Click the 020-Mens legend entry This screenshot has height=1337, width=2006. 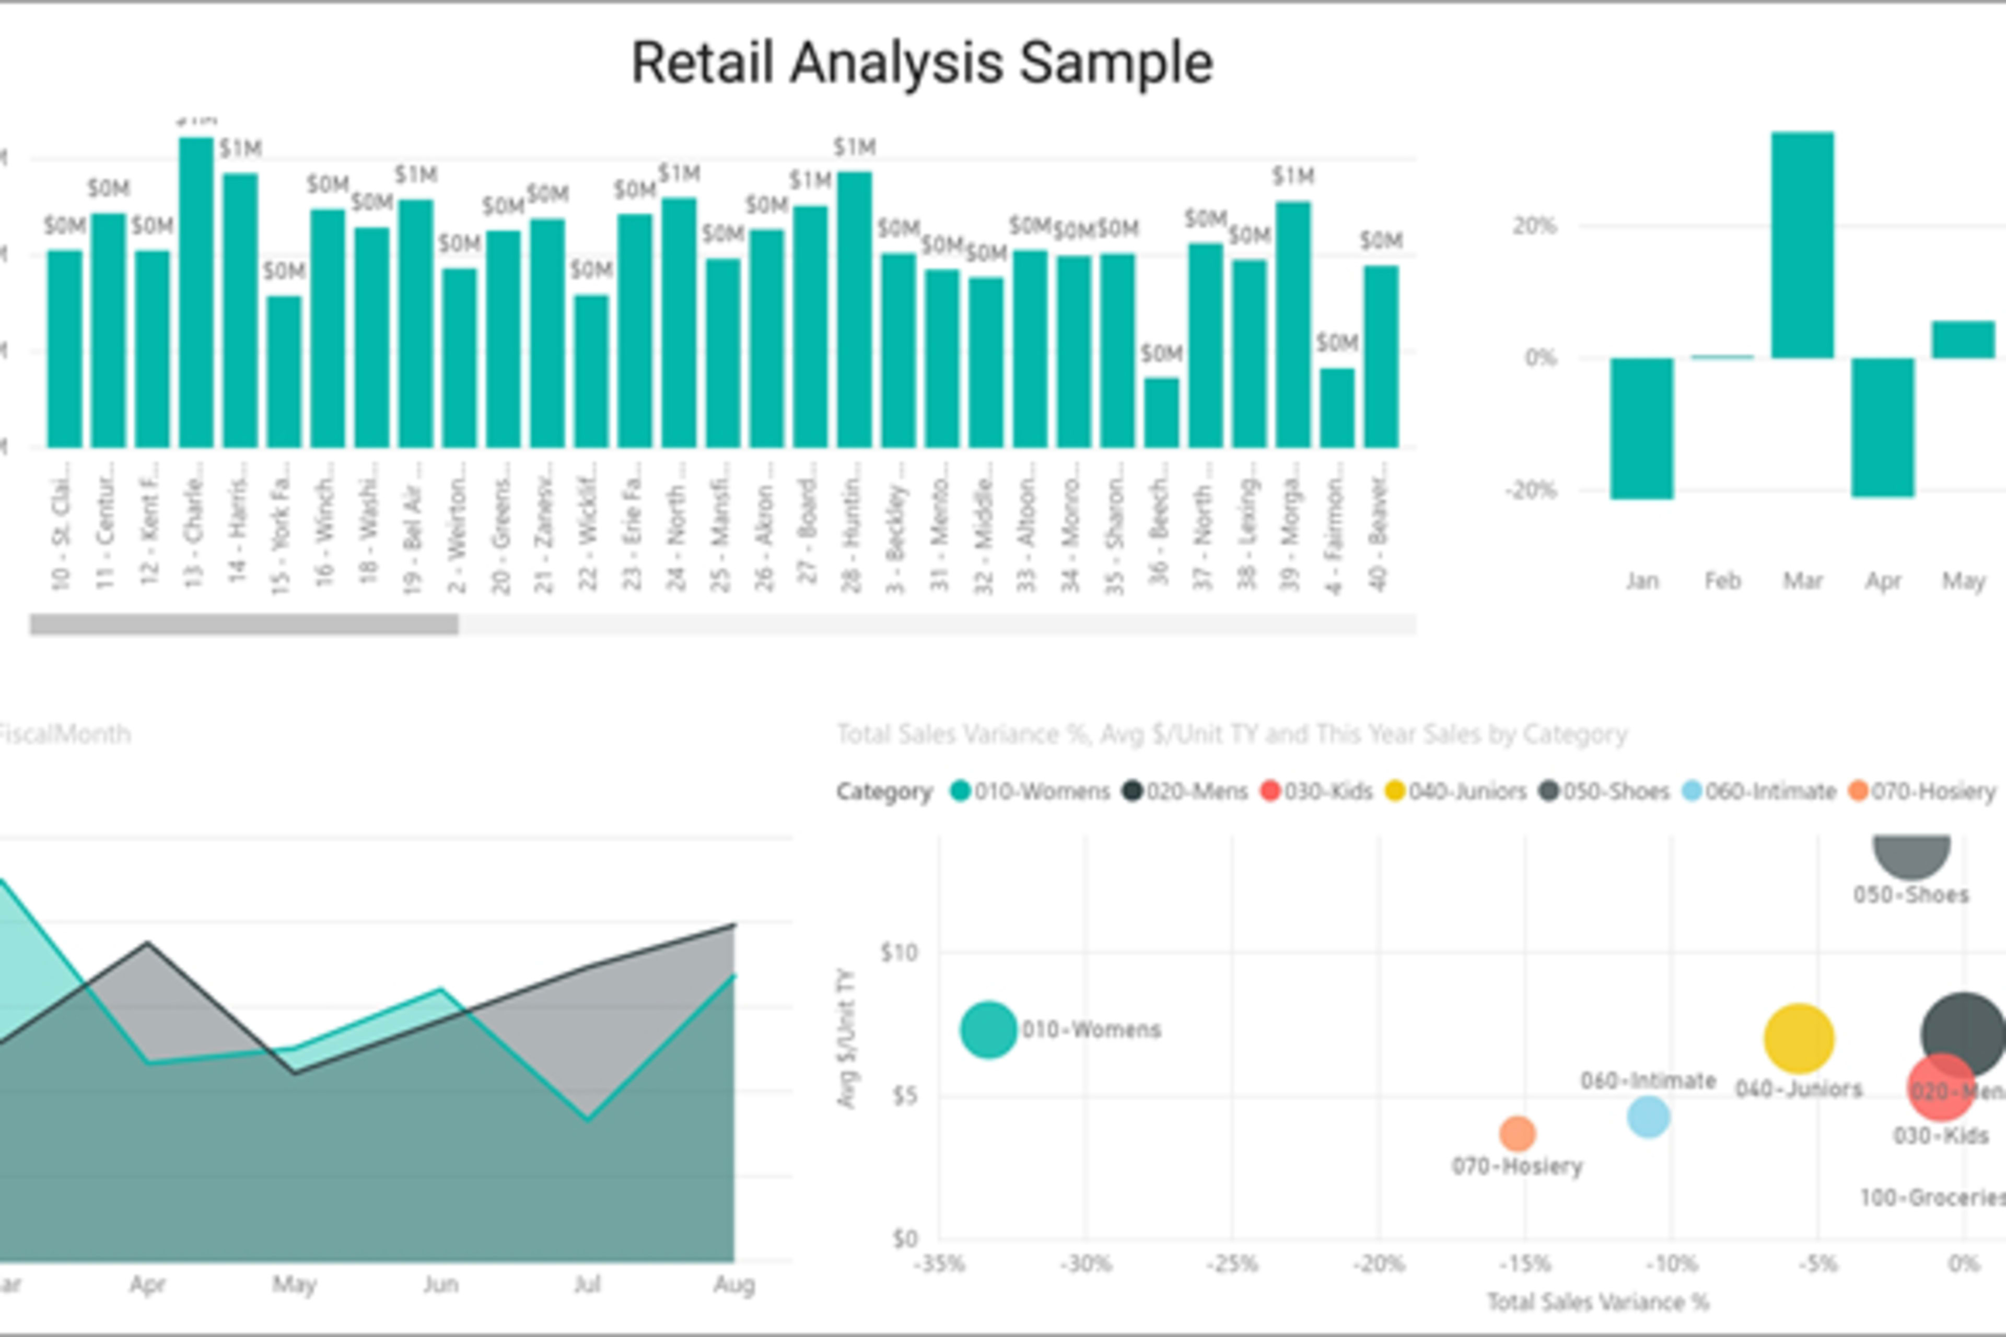1185,791
